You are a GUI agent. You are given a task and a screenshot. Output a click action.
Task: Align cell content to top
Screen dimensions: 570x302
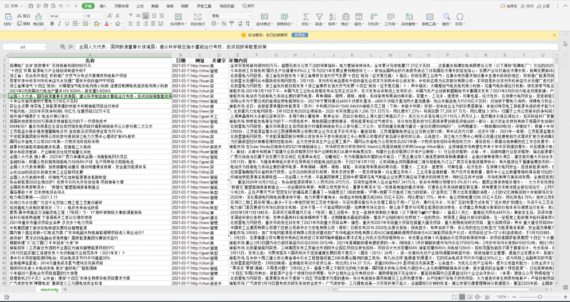coord(131,16)
